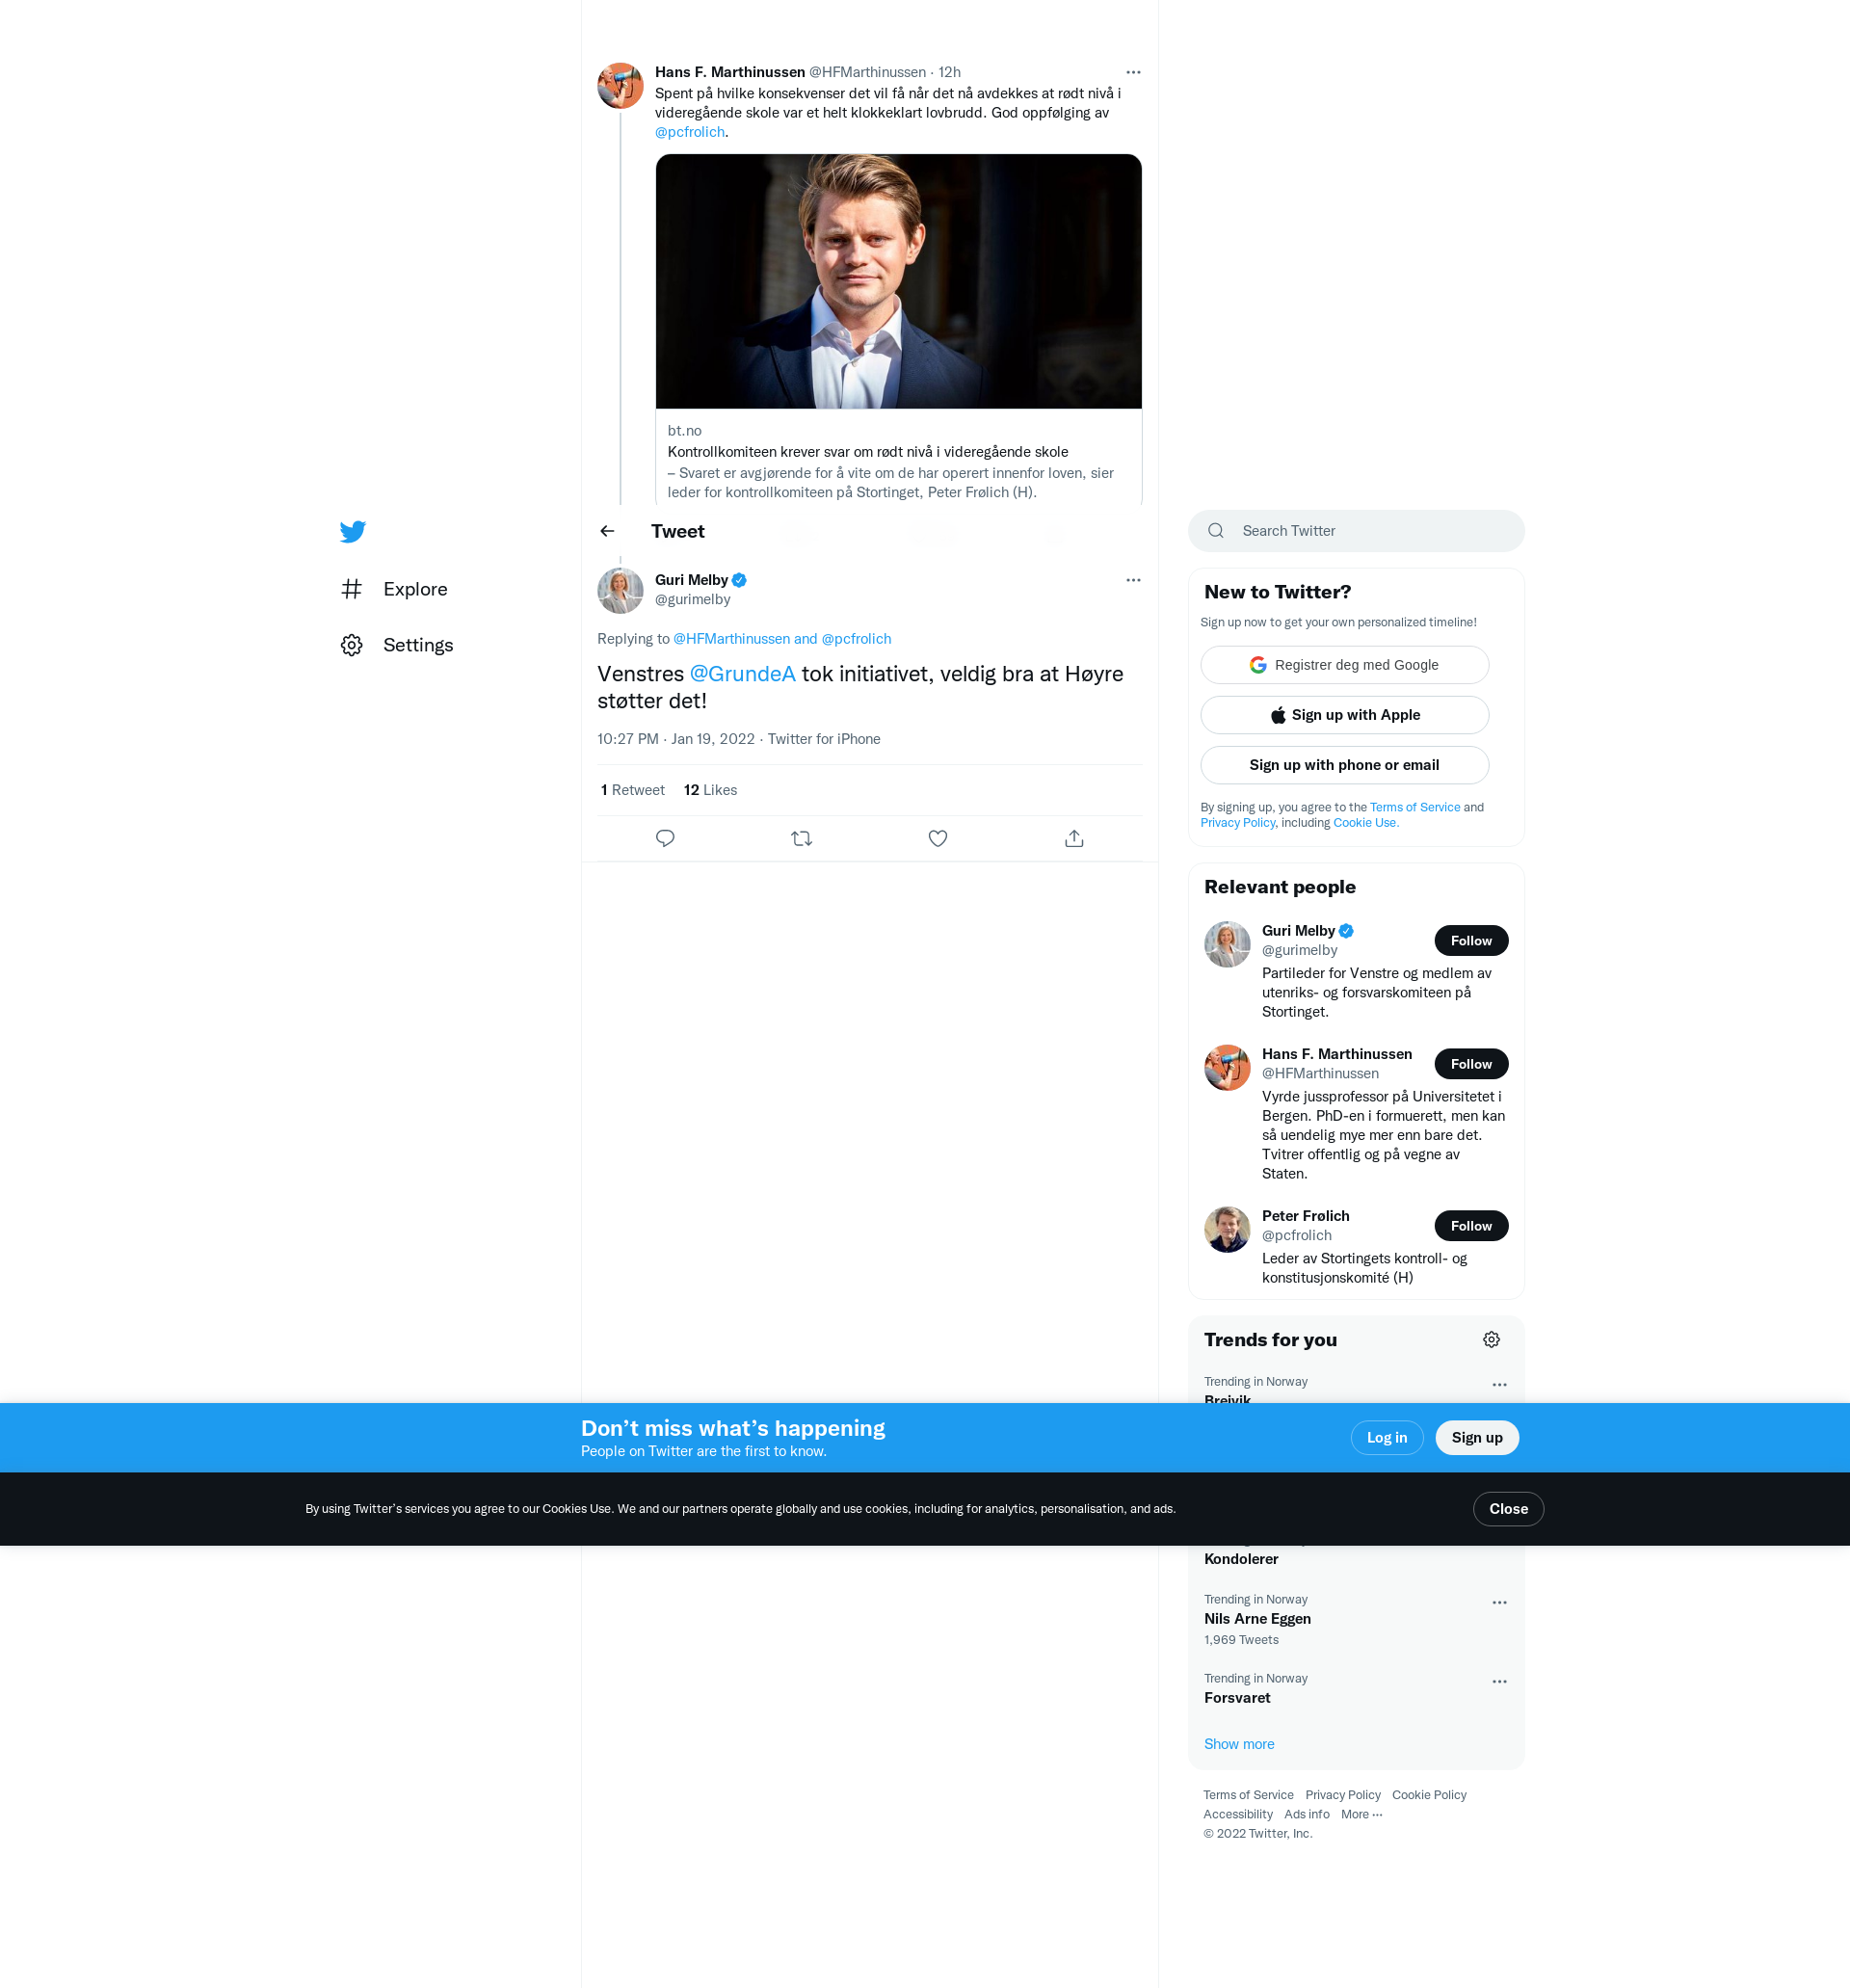Open more options on Hans F. Marthinussen's tweet
The width and height of the screenshot is (1850, 1988).
[x=1133, y=72]
